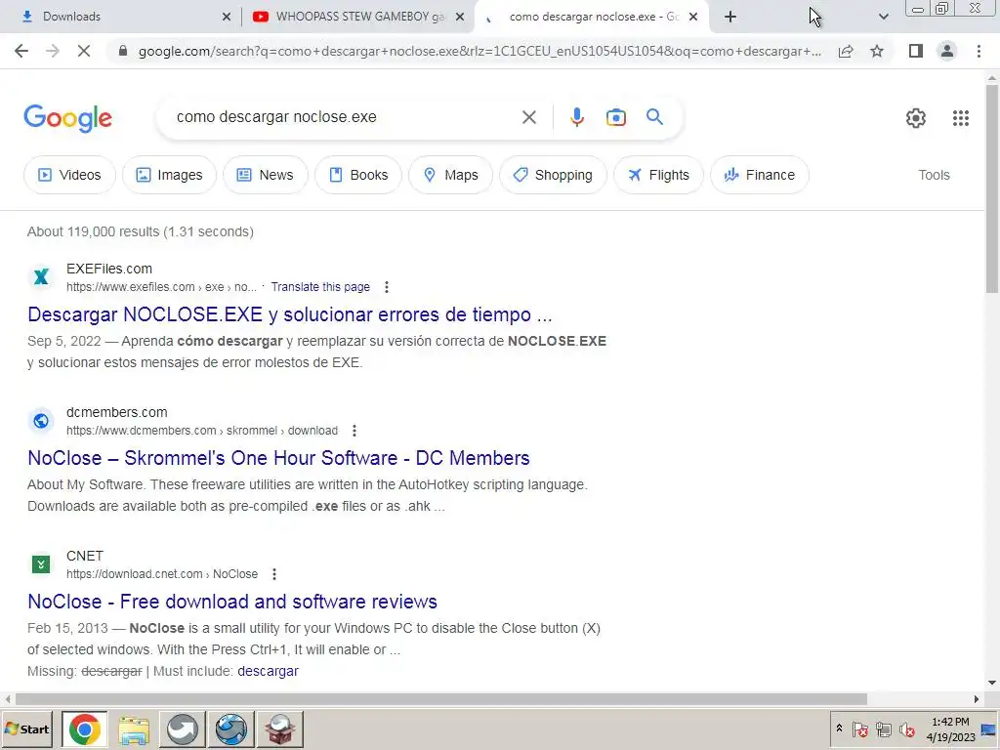Click the magnifier search button
Screen dimensions: 1000x750
pyautogui.click(x=654, y=117)
